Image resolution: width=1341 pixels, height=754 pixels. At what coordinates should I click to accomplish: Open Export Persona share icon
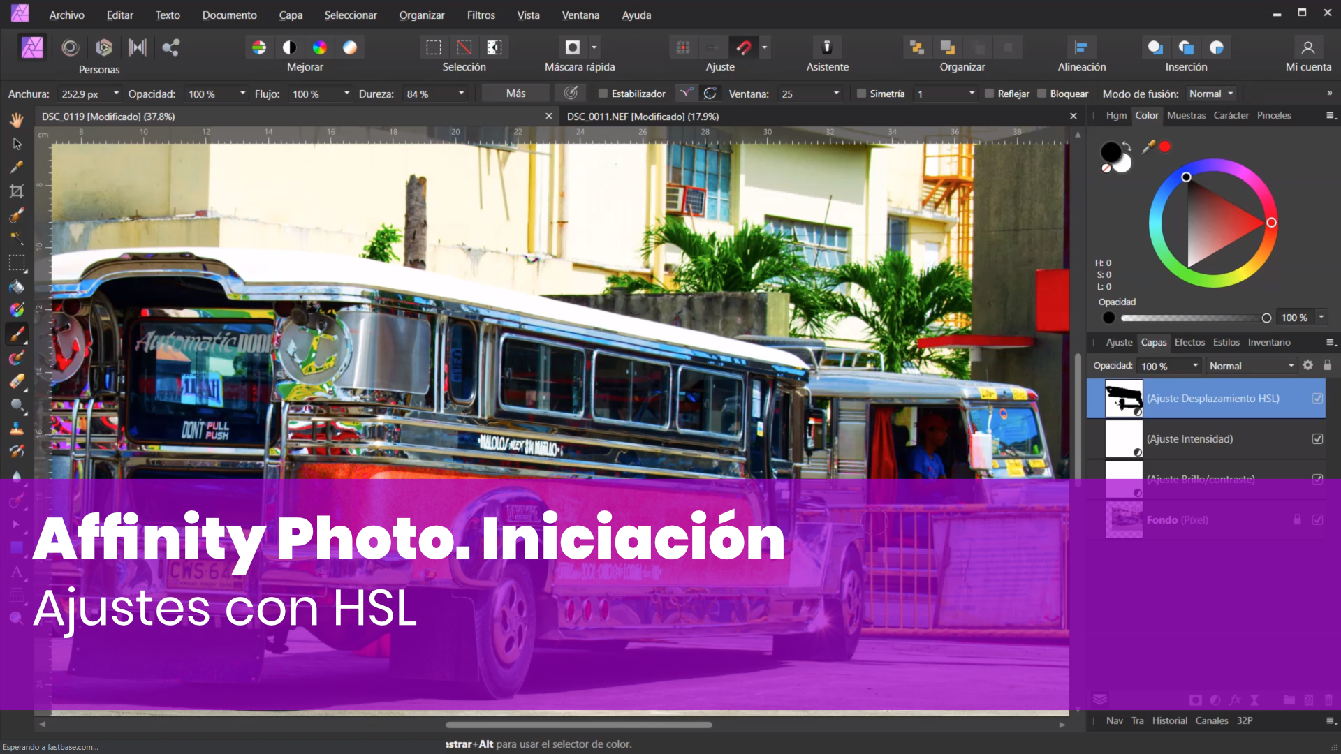click(x=171, y=47)
